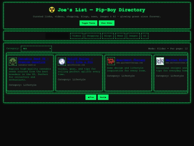Viewport: 194px width, 146px height.
Task: Go to the previous slide with Prev
Action: click(91, 97)
